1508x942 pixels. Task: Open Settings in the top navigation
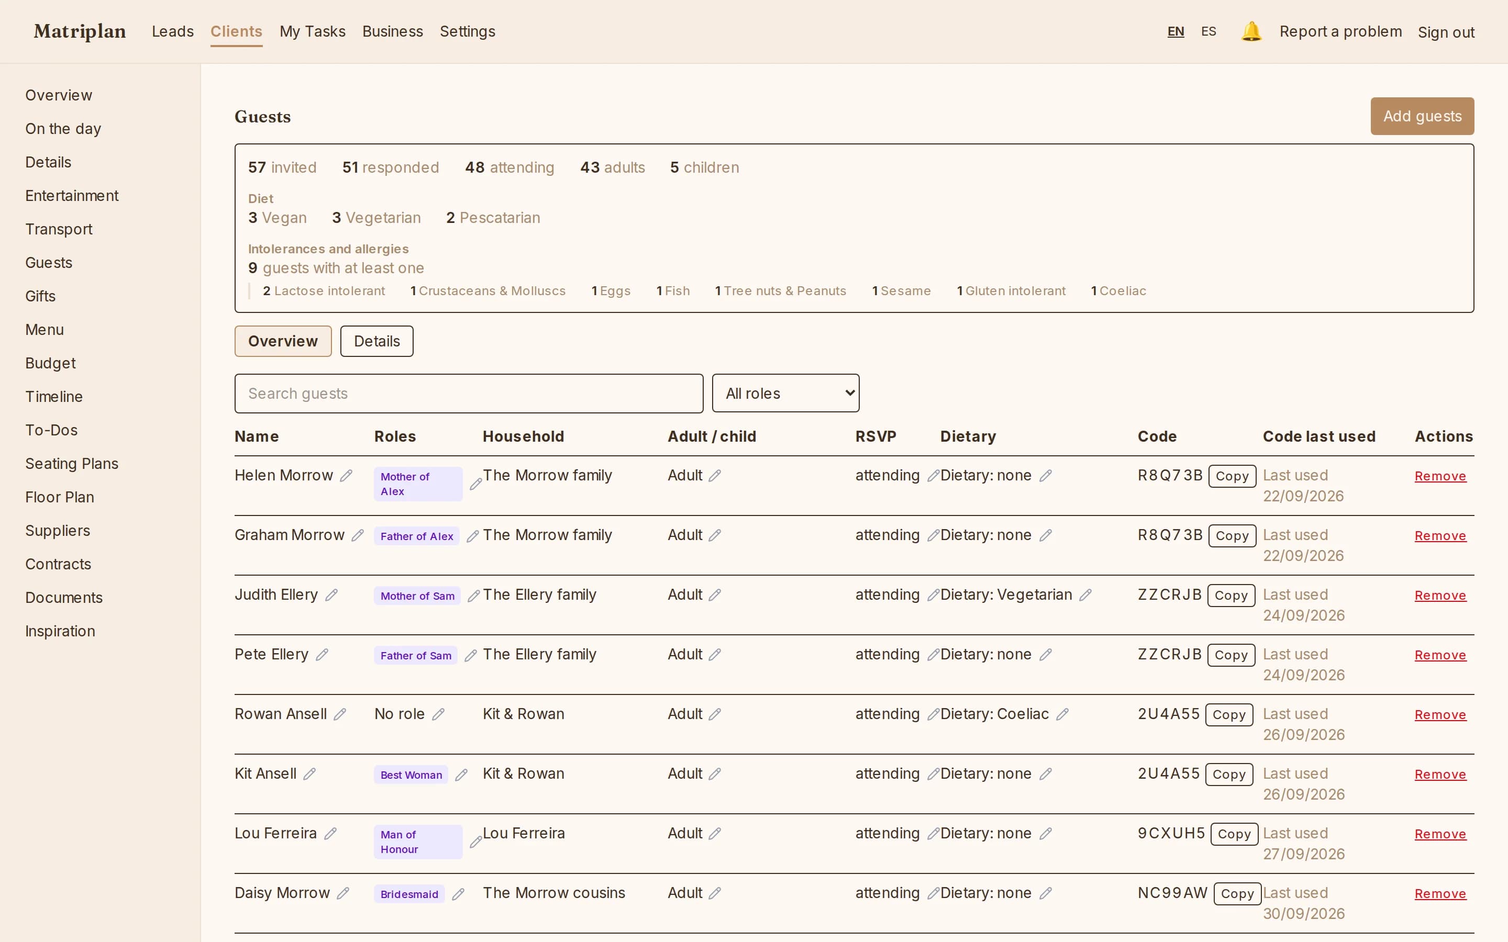[468, 31]
